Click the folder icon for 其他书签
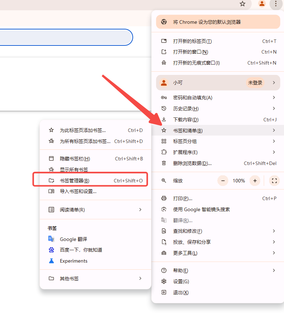 tap(51, 278)
